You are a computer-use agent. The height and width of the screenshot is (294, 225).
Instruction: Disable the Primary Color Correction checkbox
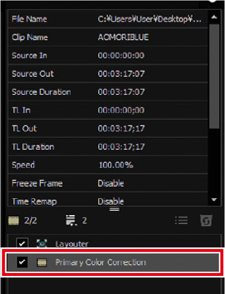(22, 262)
